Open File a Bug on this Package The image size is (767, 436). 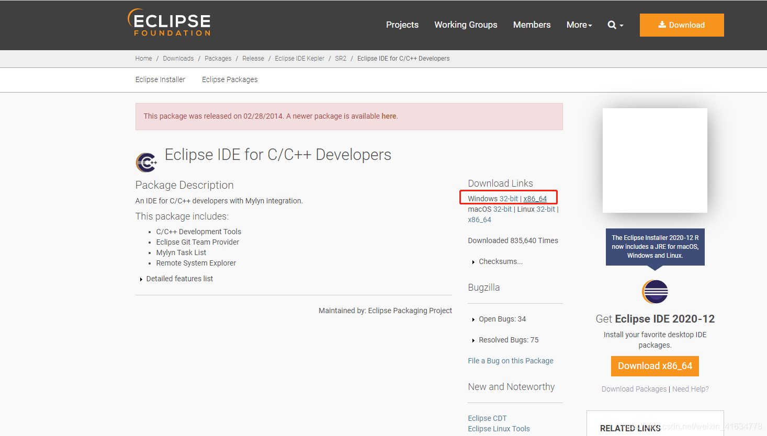click(x=511, y=361)
